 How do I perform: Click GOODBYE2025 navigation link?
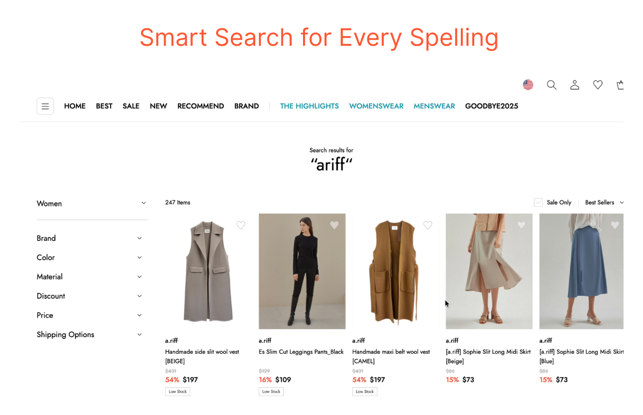click(492, 106)
